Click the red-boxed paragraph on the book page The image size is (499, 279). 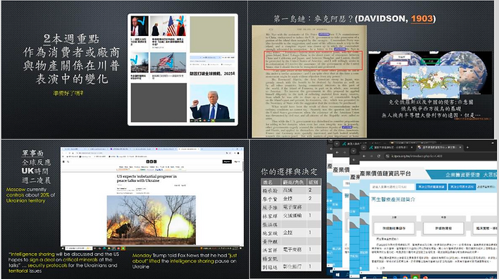(x=313, y=60)
